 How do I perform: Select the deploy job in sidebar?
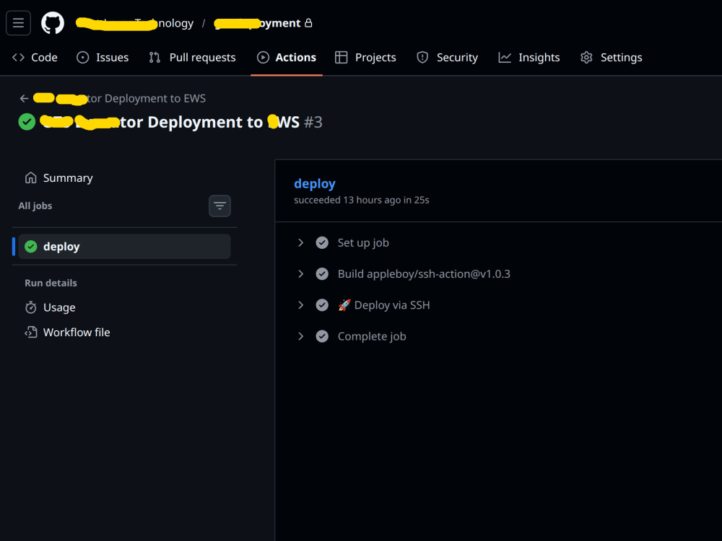click(124, 247)
